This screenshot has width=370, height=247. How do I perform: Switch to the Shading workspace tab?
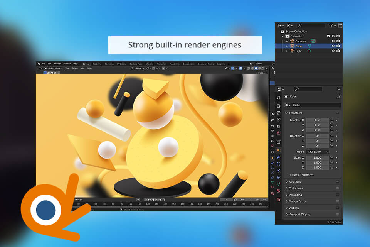coord(150,64)
